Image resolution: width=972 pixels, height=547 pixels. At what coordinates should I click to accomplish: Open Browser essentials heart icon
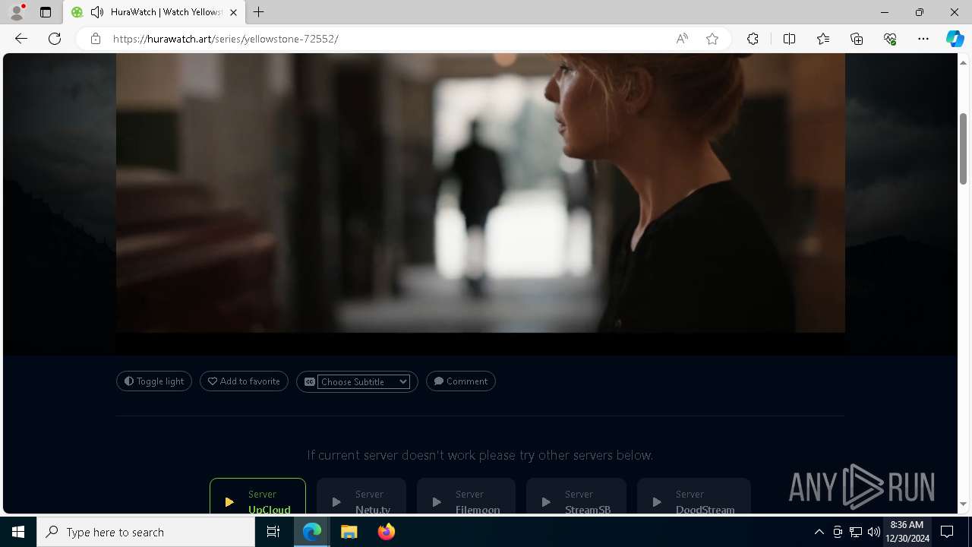click(x=890, y=39)
